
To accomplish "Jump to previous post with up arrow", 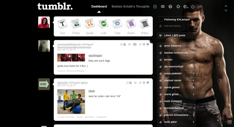I will [x=226, y=6].
